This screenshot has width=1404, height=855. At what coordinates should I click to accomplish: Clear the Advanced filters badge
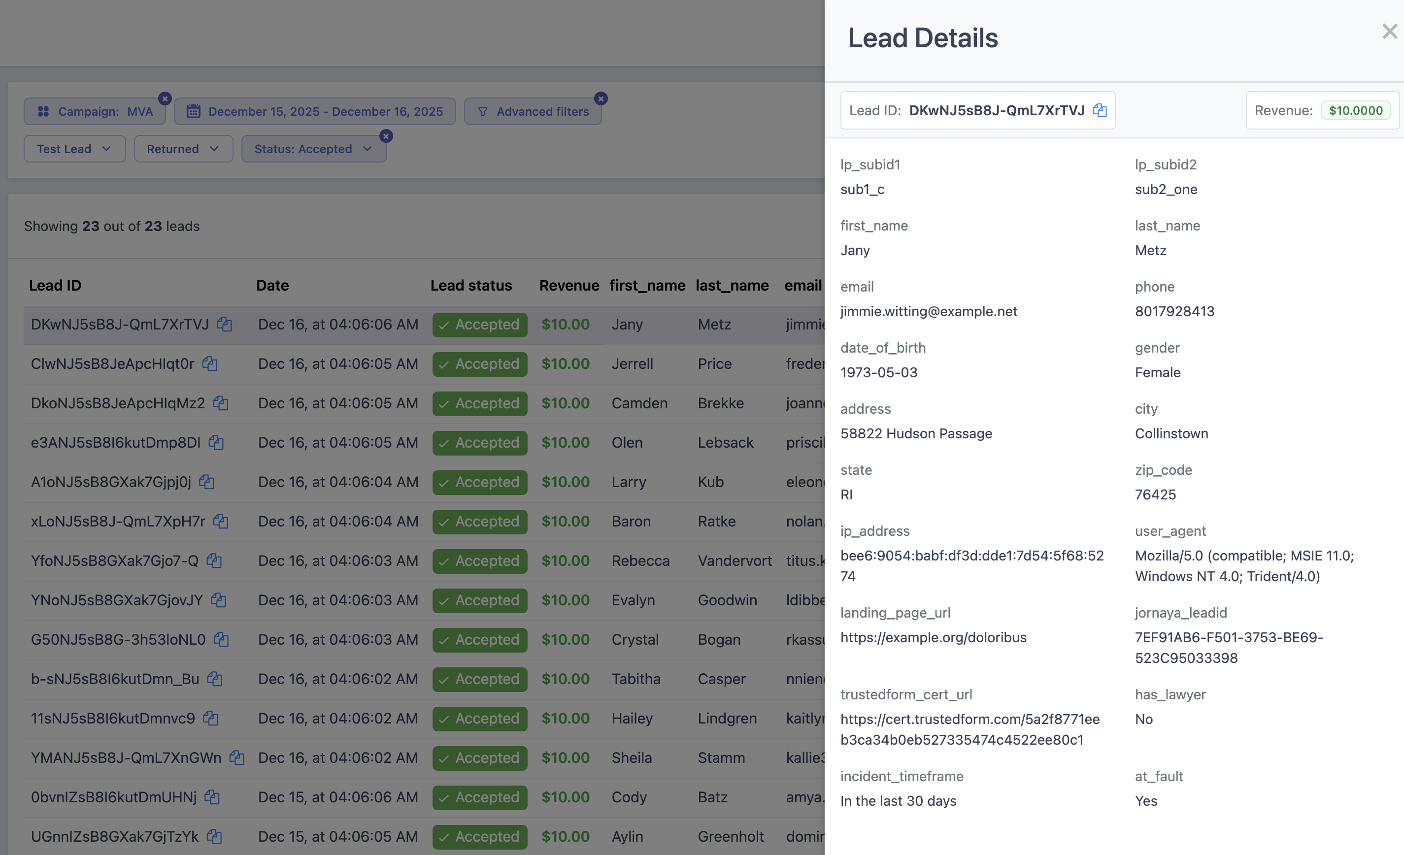point(601,99)
